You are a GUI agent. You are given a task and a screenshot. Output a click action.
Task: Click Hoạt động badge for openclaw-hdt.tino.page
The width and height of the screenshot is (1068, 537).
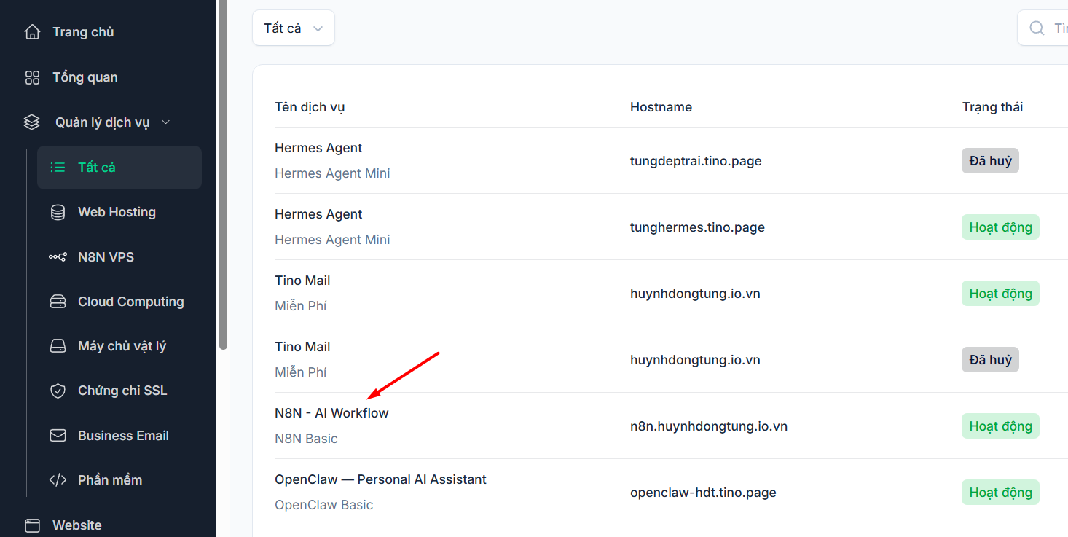(x=1000, y=493)
